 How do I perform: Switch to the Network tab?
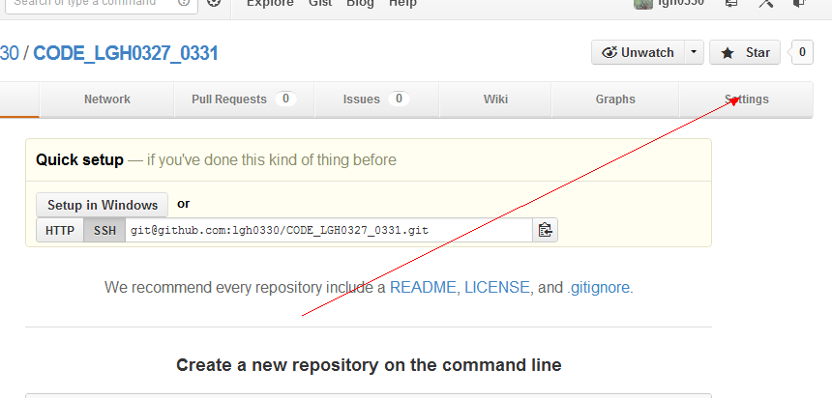click(107, 99)
